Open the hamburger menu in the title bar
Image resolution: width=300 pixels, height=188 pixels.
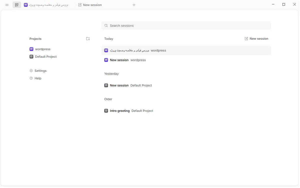click(x=7, y=5)
